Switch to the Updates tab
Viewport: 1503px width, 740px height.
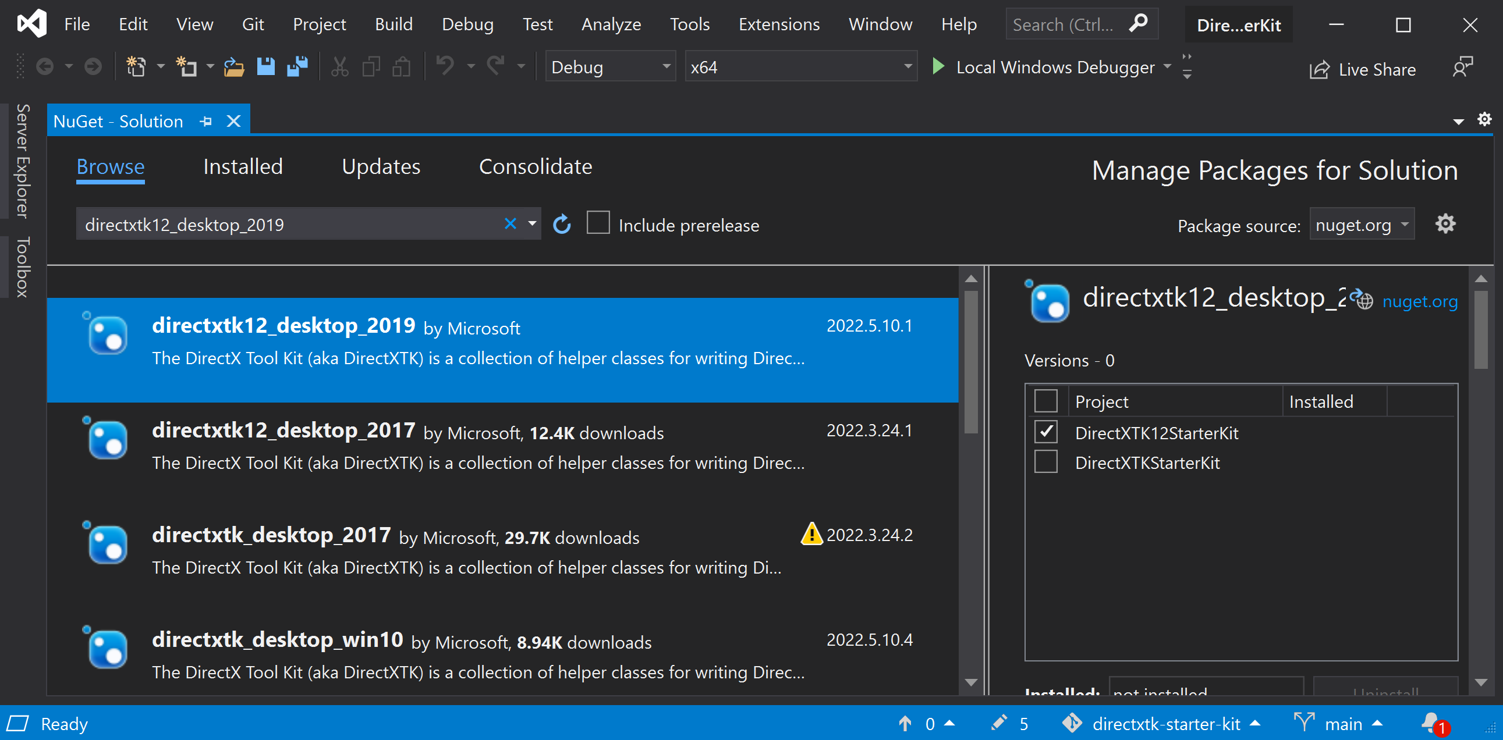pos(381,166)
